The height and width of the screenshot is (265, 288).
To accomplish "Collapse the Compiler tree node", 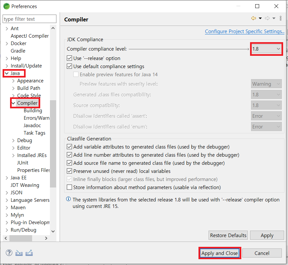I will [13, 103].
